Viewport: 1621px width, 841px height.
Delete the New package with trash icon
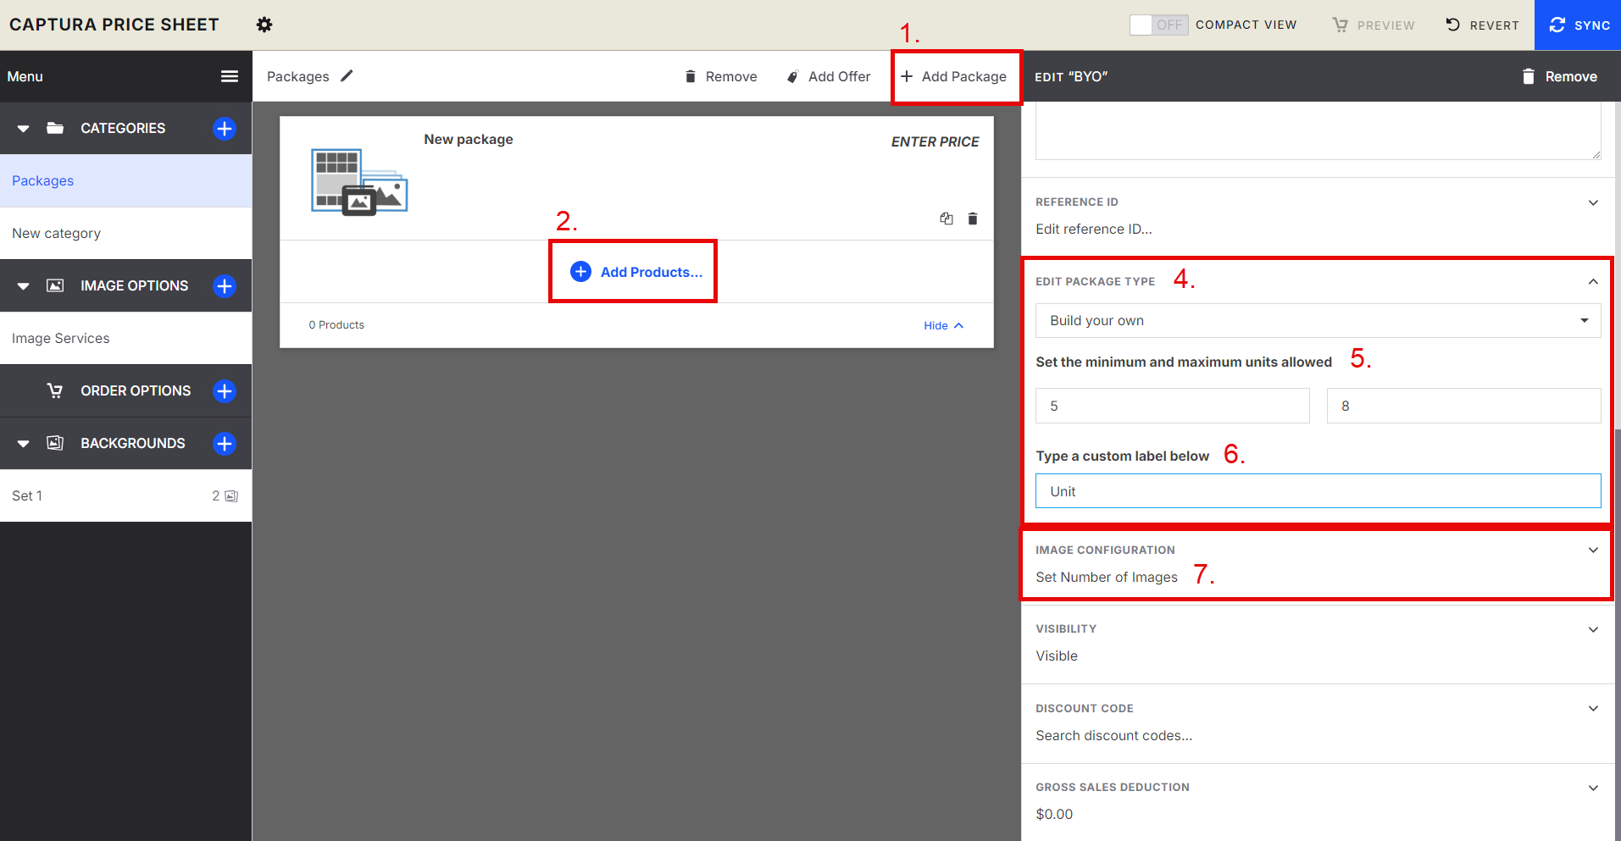point(973,219)
